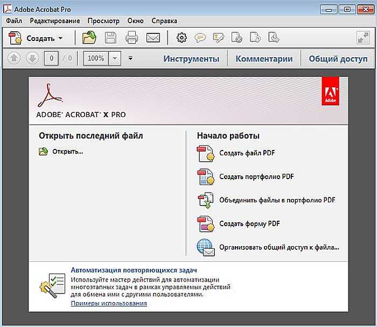Click the red Adobe logo badge
The image size is (377, 327).
tap(330, 91)
